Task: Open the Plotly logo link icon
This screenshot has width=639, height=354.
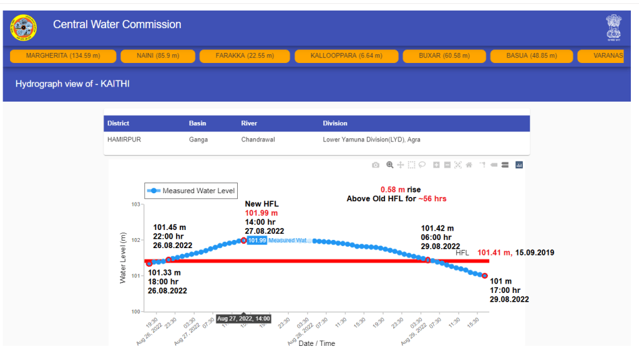Action: (519, 165)
